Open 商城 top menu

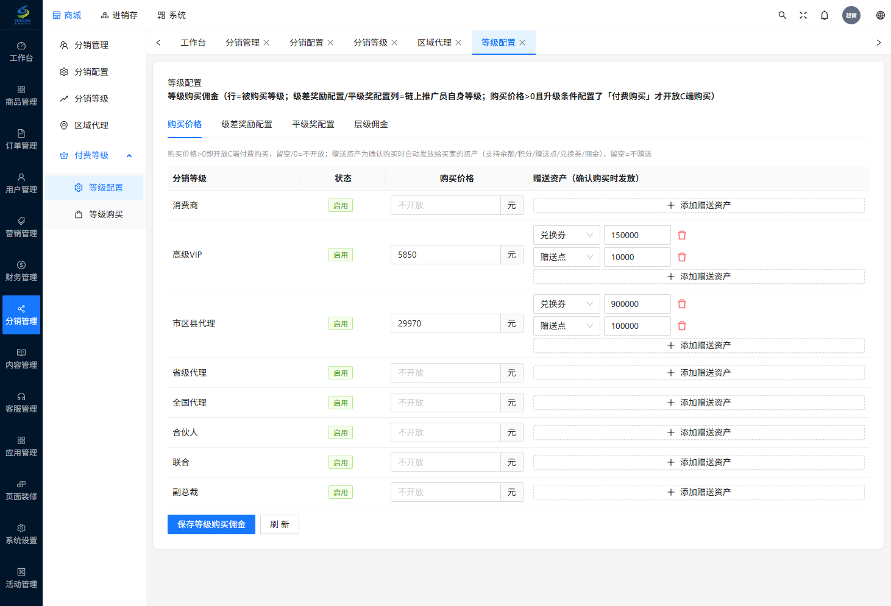click(66, 15)
